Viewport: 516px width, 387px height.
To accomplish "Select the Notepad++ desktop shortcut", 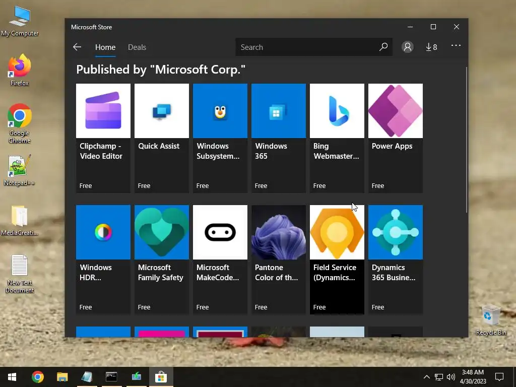I will [20, 170].
